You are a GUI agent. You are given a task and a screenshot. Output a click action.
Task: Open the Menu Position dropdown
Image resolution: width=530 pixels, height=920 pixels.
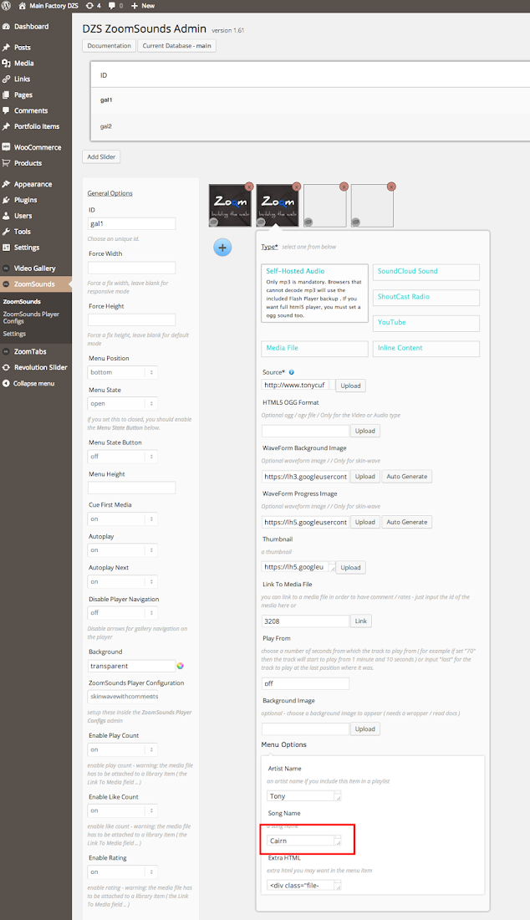pyautogui.click(x=123, y=372)
